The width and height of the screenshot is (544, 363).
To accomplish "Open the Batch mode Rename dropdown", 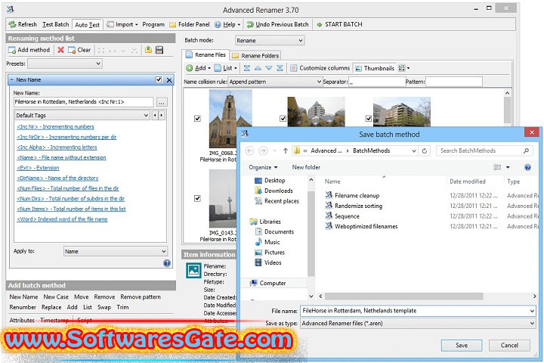I will point(270,40).
